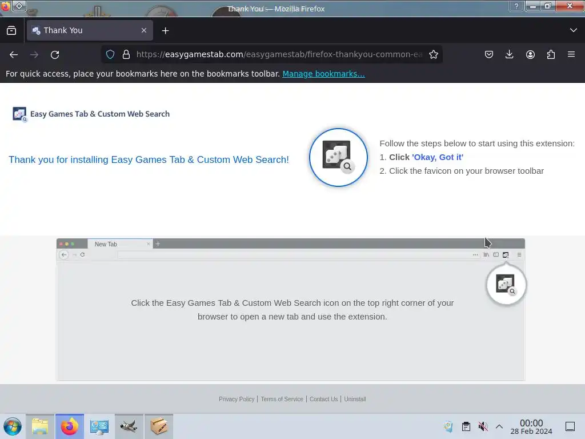Unmute audio via muted speaker tray icon
The height and width of the screenshot is (439, 585).
coord(483,426)
